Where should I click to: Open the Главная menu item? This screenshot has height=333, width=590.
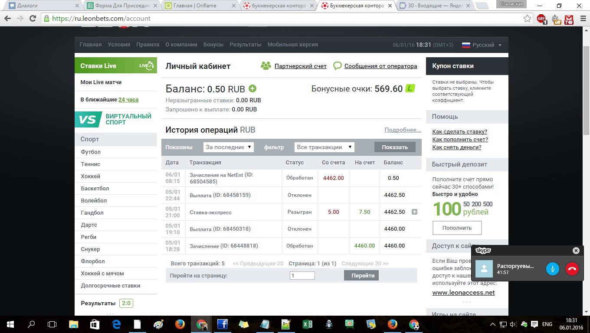pyautogui.click(x=91, y=45)
